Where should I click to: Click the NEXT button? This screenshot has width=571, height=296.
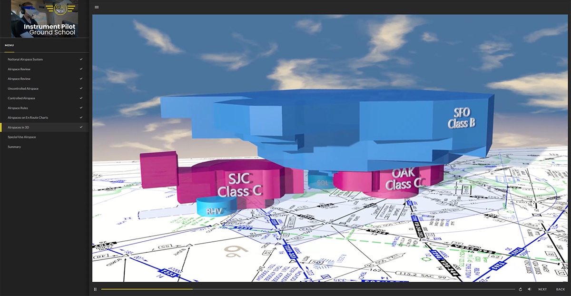[542, 289]
